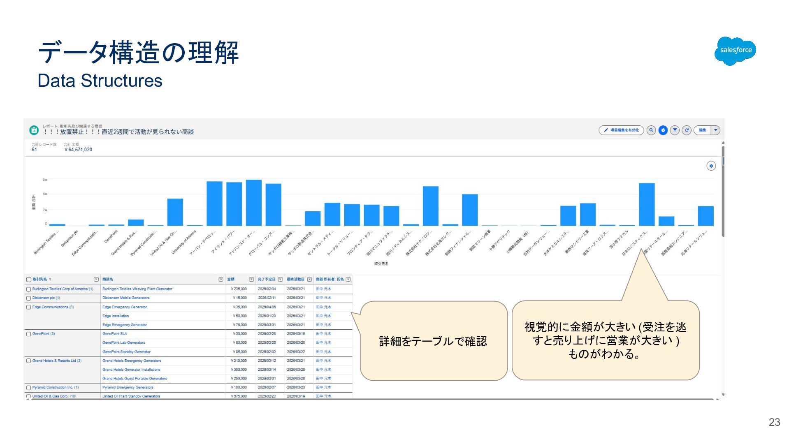
Task: Open Edge Installation opportunity link
Action: 116,316
